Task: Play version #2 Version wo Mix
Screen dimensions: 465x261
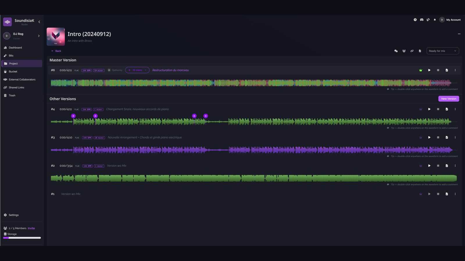Action: tap(429, 166)
